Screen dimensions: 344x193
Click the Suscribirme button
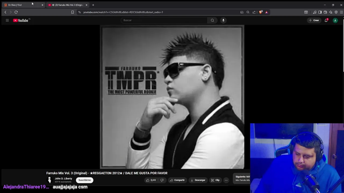[85, 180]
